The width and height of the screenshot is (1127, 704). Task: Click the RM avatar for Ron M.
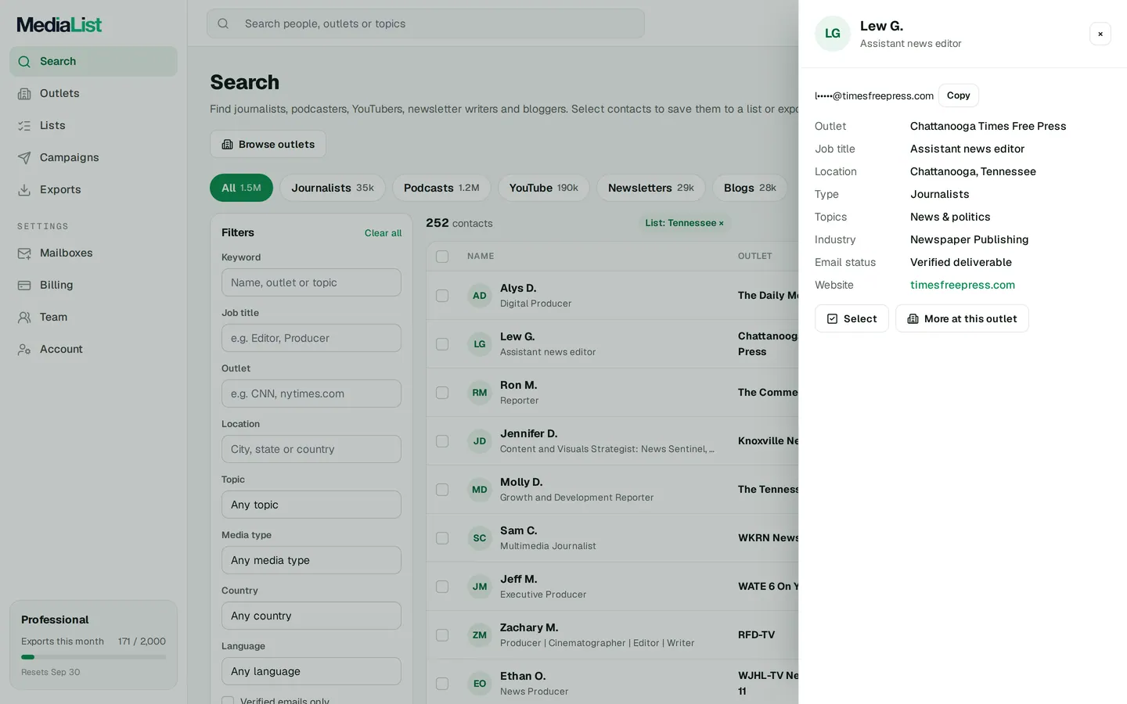pos(480,393)
